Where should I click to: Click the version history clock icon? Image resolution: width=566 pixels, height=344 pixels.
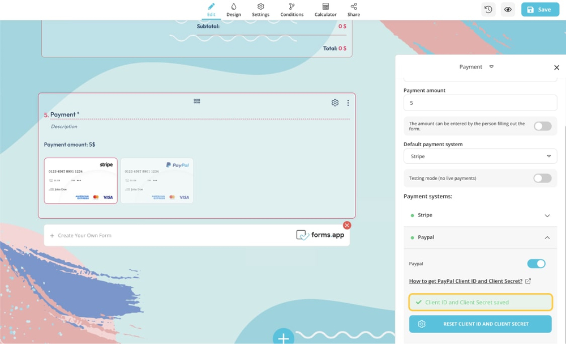pyautogui.click(x=488, y=10)
